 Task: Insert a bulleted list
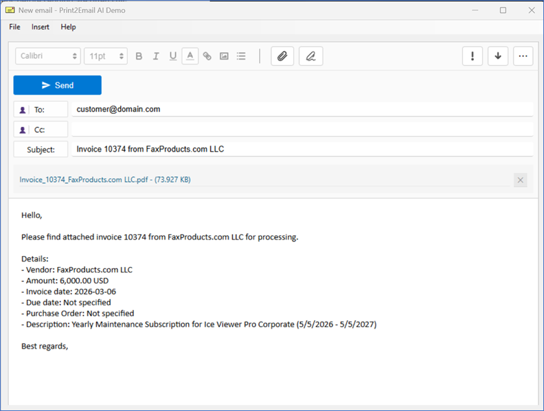(241, 56)
